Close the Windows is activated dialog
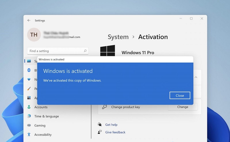The width and height of the screenshot is (230, 142). click(180, 95)
